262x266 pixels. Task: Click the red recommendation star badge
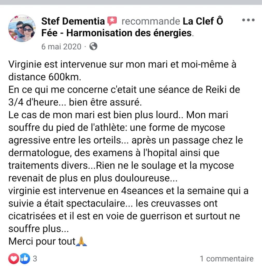(112, 21)
